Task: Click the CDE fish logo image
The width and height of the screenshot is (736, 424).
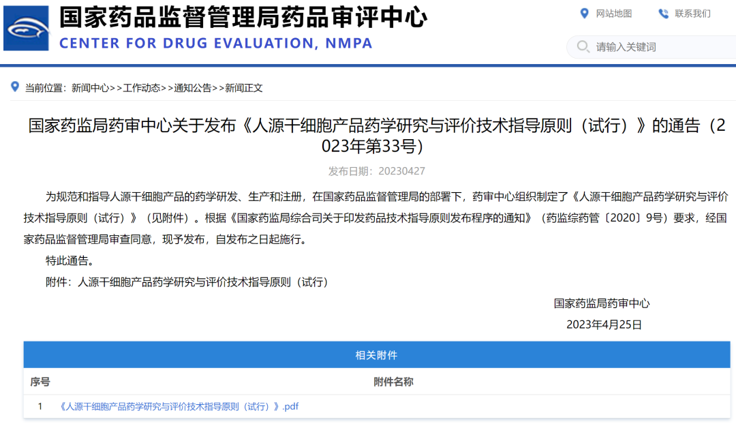Action: (x=26, y=29)
